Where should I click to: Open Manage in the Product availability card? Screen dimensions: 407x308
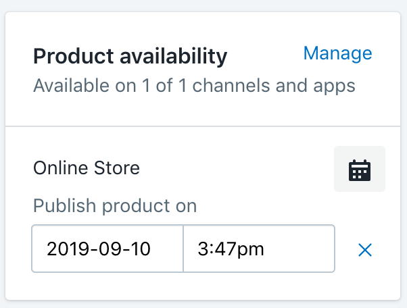(337, 53)
